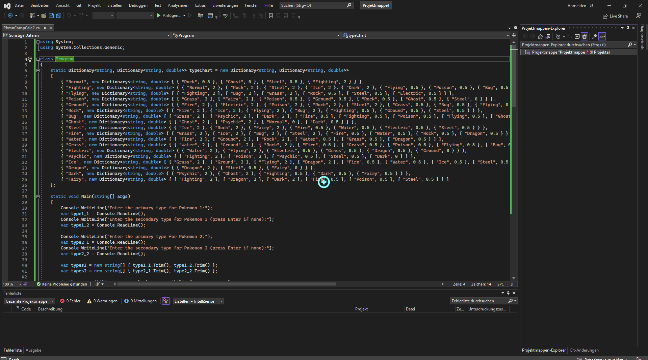The image size is (648, 360).
Task: Click the wrench Properties icon in Projektmappen-Explorer
Action: coord(595,36)
